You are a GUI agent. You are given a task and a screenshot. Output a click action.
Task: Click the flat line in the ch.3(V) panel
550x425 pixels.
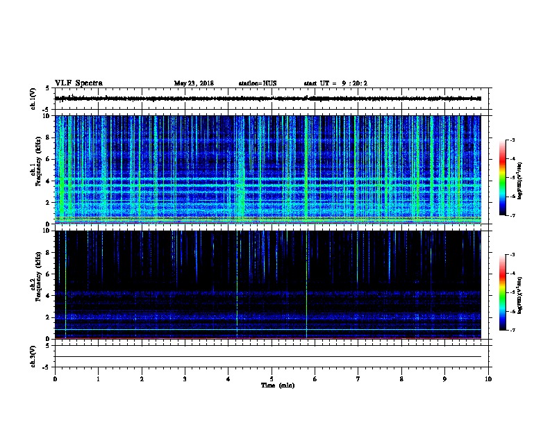(268, 357)
